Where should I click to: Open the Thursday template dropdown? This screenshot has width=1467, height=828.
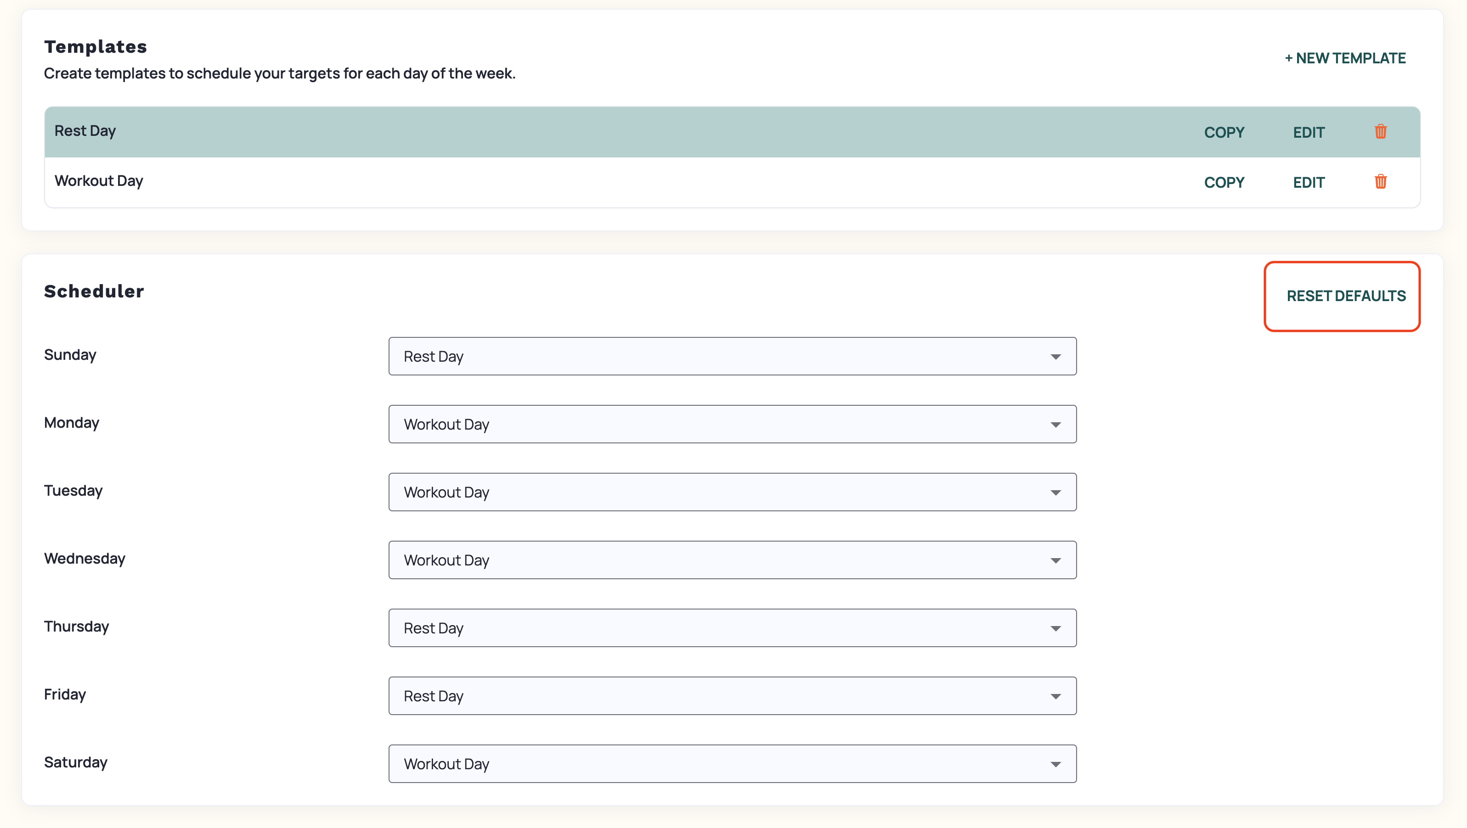[733, 628]
